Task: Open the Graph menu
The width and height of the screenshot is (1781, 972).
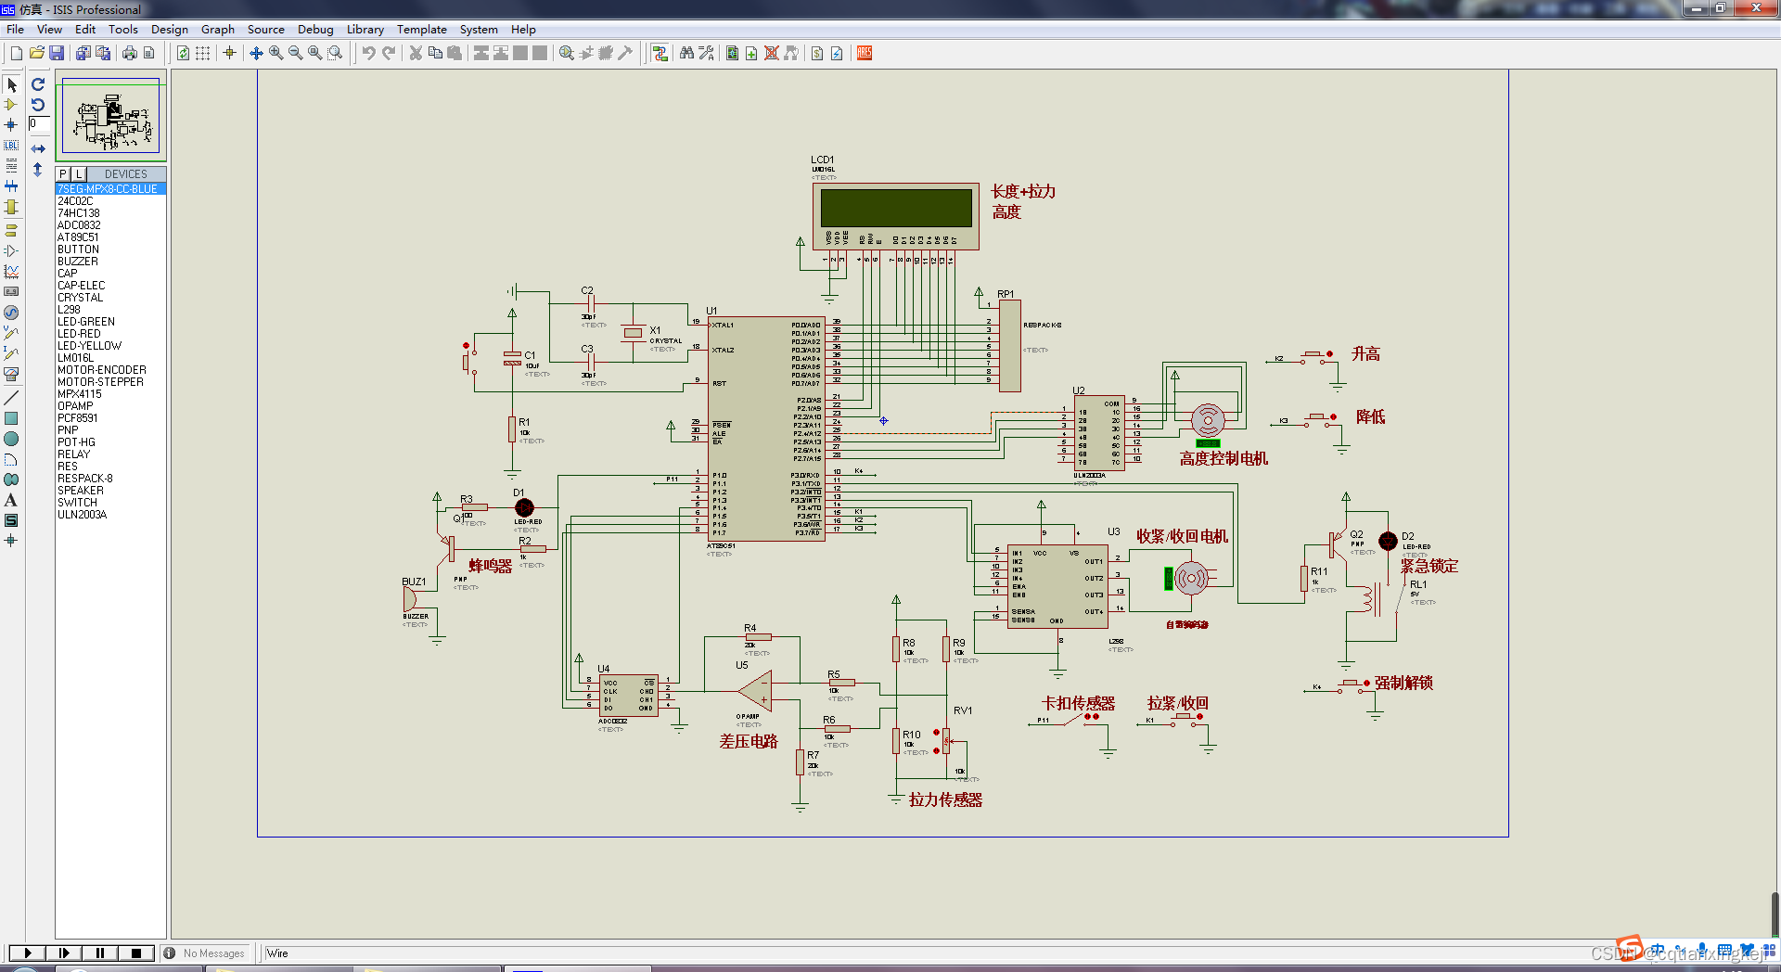Action: tap(218, 29)
